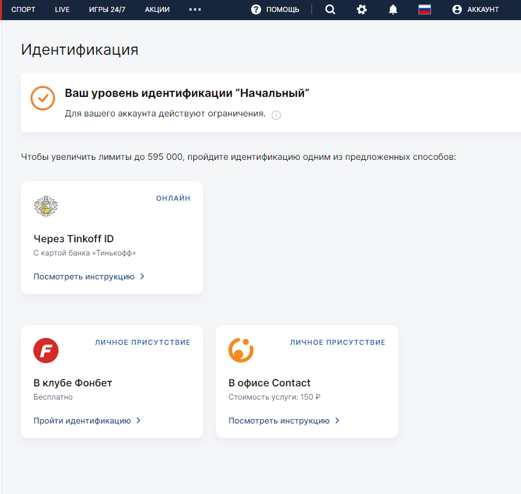Click ЛИЧНОЕ ПРИСУТСТВИЕ label on Contact card
The height and width of the screenshot is (494, 521).
pyautogui.click(x=338, y=342)
